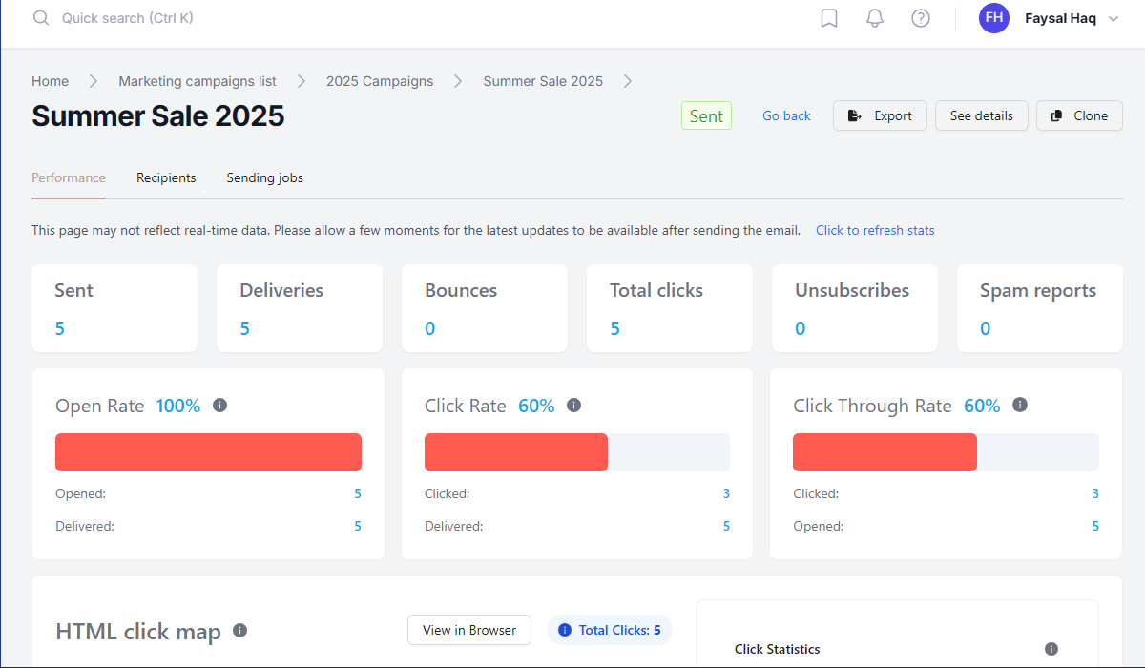1145x668 pixels.
Task: Click Summer Sale 2025 breadcrumb
Action: tap(543, 81)
